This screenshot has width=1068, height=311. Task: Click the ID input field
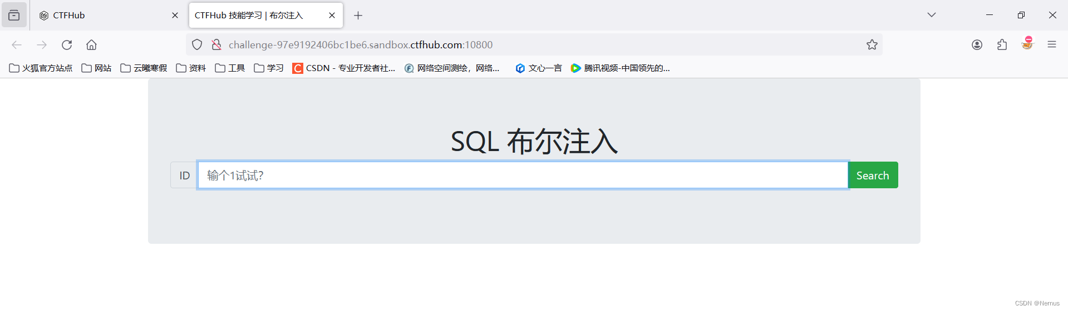[523, 175]
